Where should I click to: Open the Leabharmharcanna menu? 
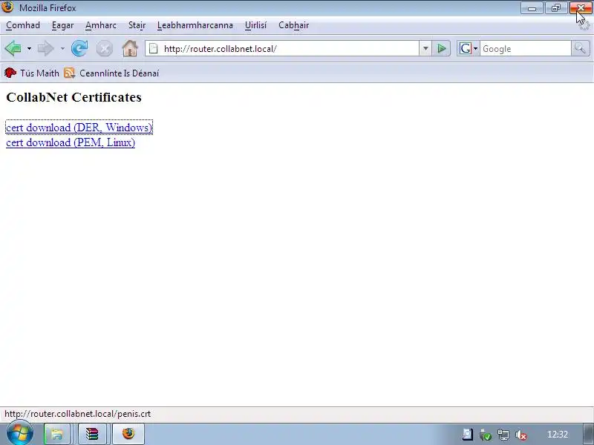[195, 25]
